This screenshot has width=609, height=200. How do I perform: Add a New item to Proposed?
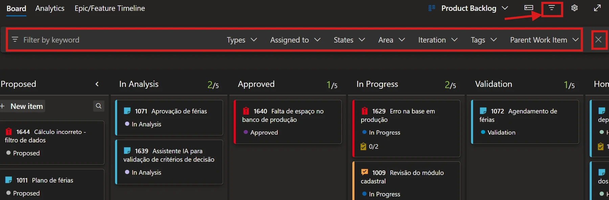[22, 106]
